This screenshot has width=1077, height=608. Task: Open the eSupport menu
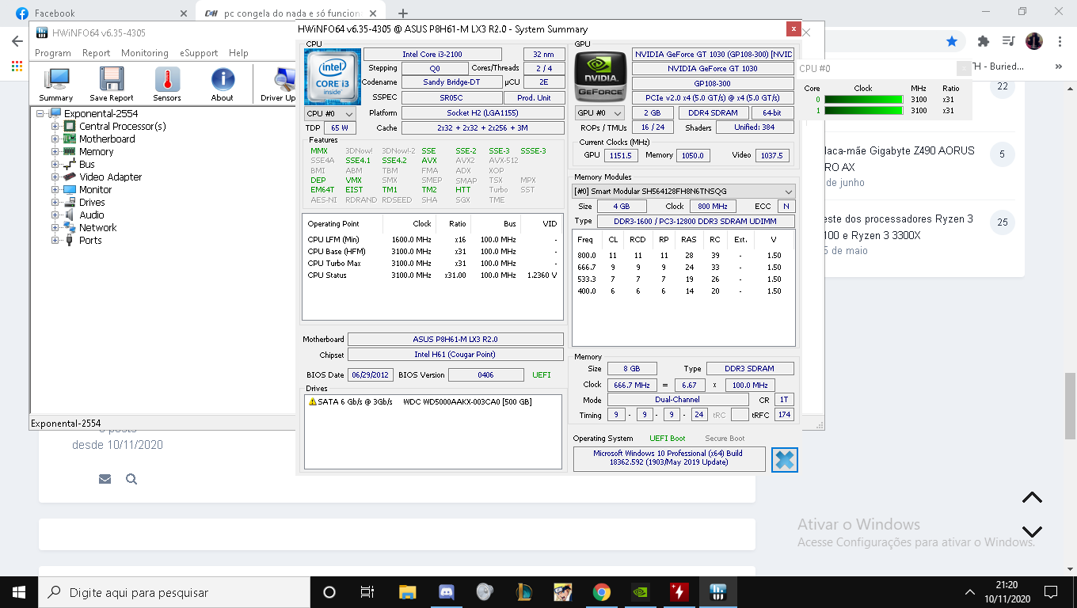tap(199, 53)
